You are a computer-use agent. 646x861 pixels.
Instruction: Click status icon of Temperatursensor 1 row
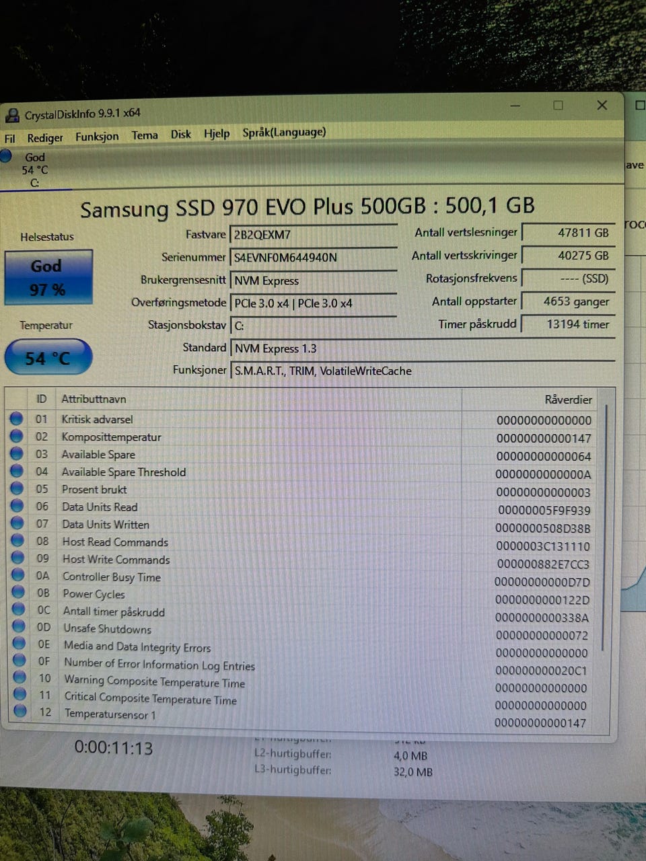[x=20, y=710]
